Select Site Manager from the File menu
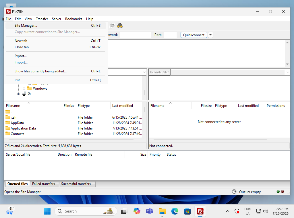 26,25
